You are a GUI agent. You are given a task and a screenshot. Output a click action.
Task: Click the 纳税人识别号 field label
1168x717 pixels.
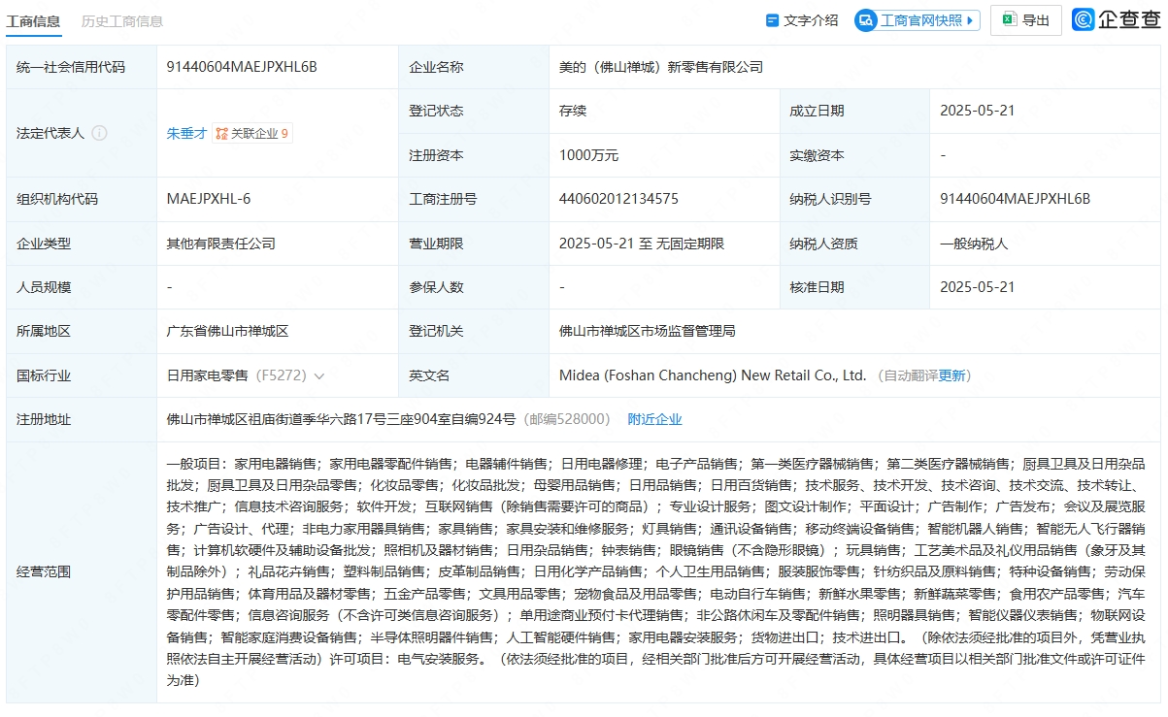830,199
